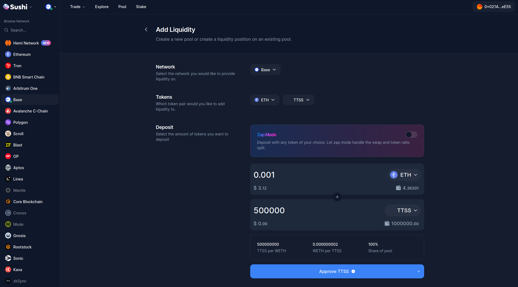Select the Cronos network icon

tap(8, 213)
